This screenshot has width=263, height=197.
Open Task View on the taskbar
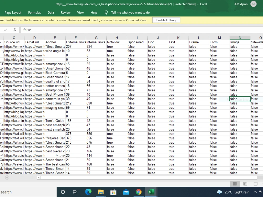[75, 192]
